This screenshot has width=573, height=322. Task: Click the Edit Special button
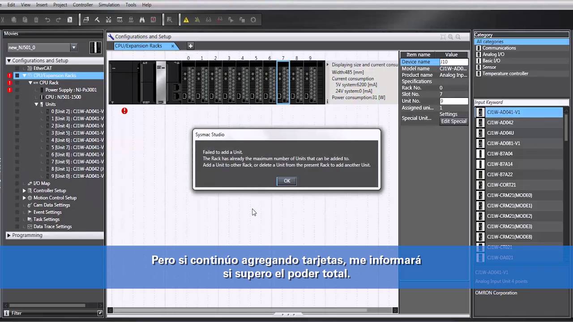[x=453, y=121]
